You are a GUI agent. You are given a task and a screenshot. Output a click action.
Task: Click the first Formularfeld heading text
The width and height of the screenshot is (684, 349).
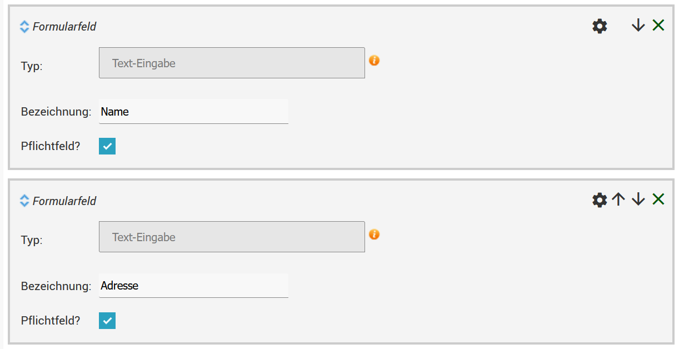[64, 27]
